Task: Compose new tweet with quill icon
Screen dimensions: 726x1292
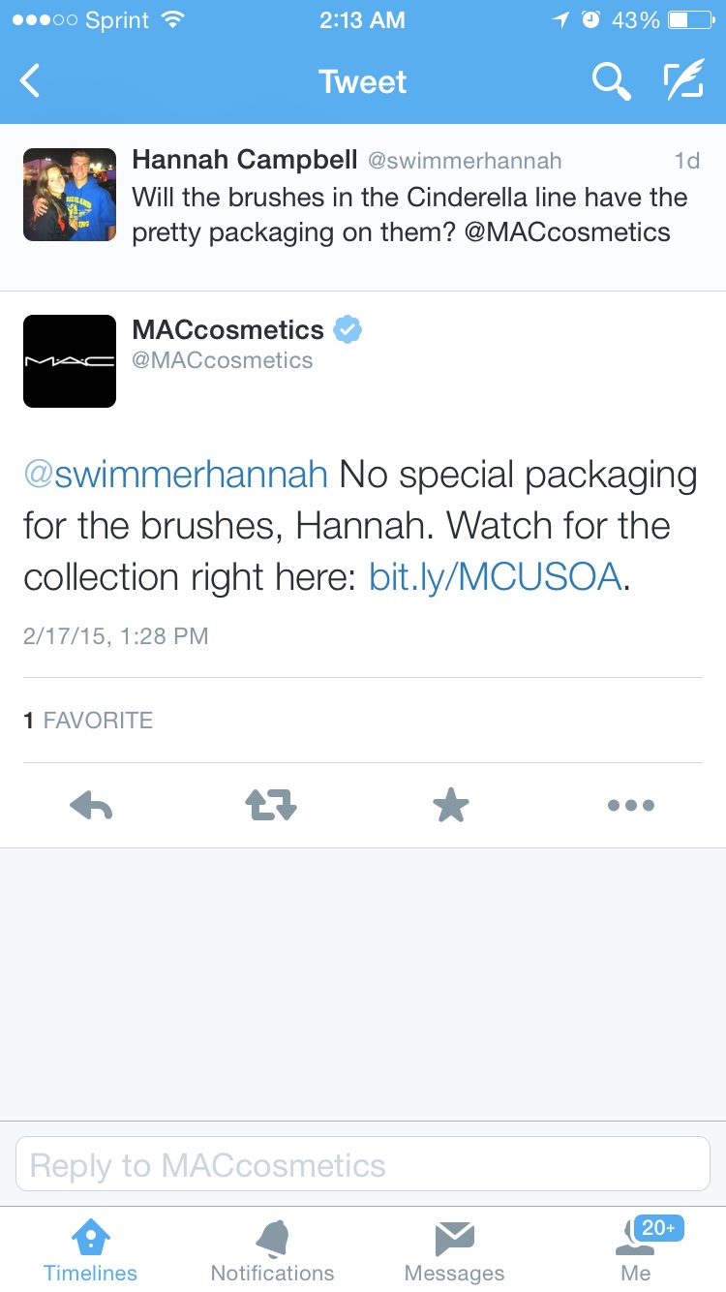Action: click(x=683, y=81)
